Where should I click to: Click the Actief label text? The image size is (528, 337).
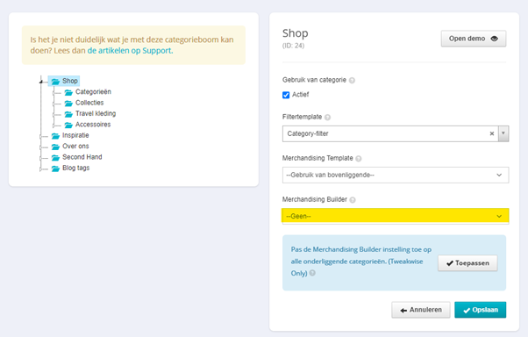[300, 95]
